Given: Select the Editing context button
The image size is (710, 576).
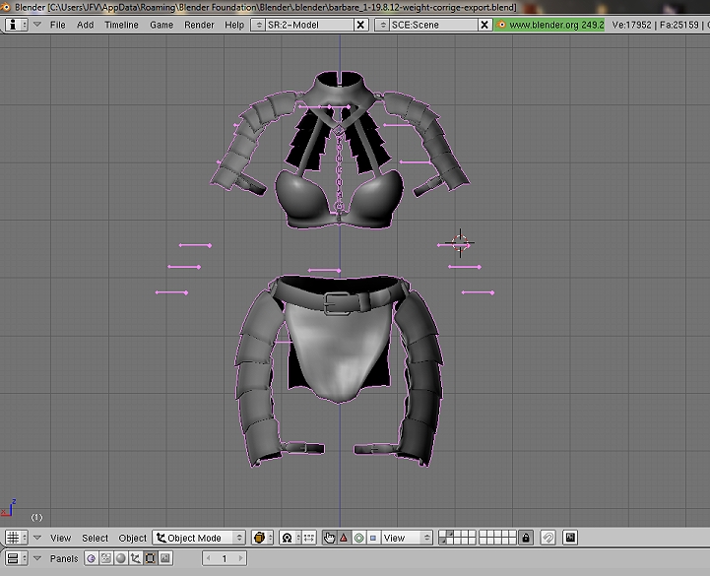Looking at the screenshot, I should point(151,558).
